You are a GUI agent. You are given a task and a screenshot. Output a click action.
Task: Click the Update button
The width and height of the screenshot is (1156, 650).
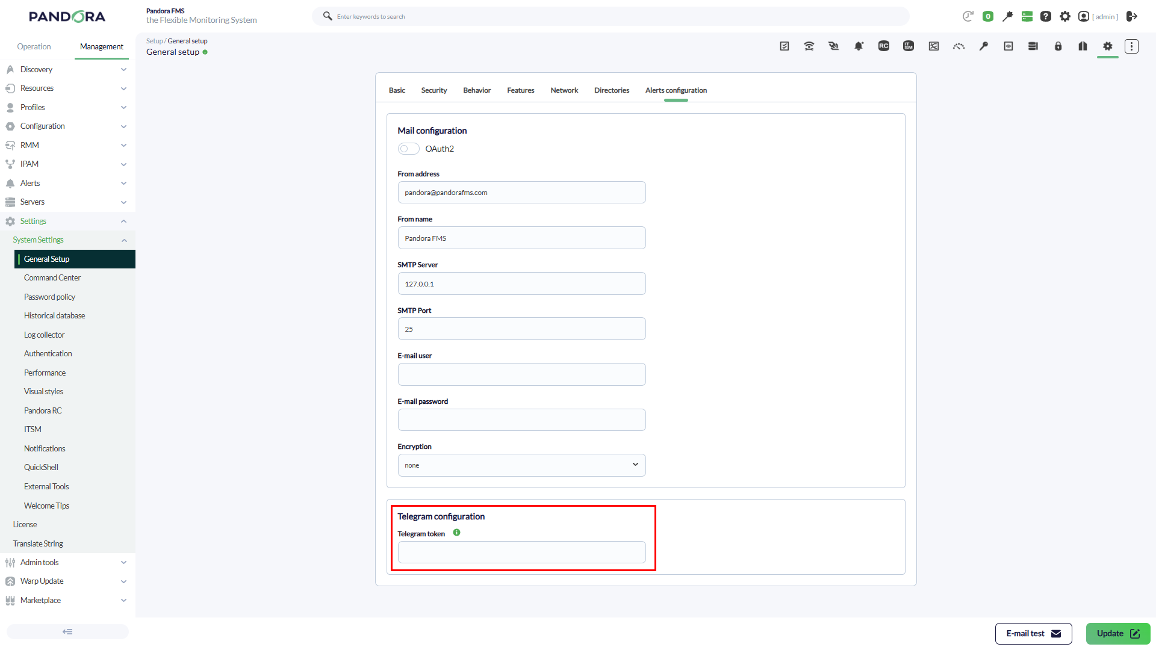(x=1118, y=633)
